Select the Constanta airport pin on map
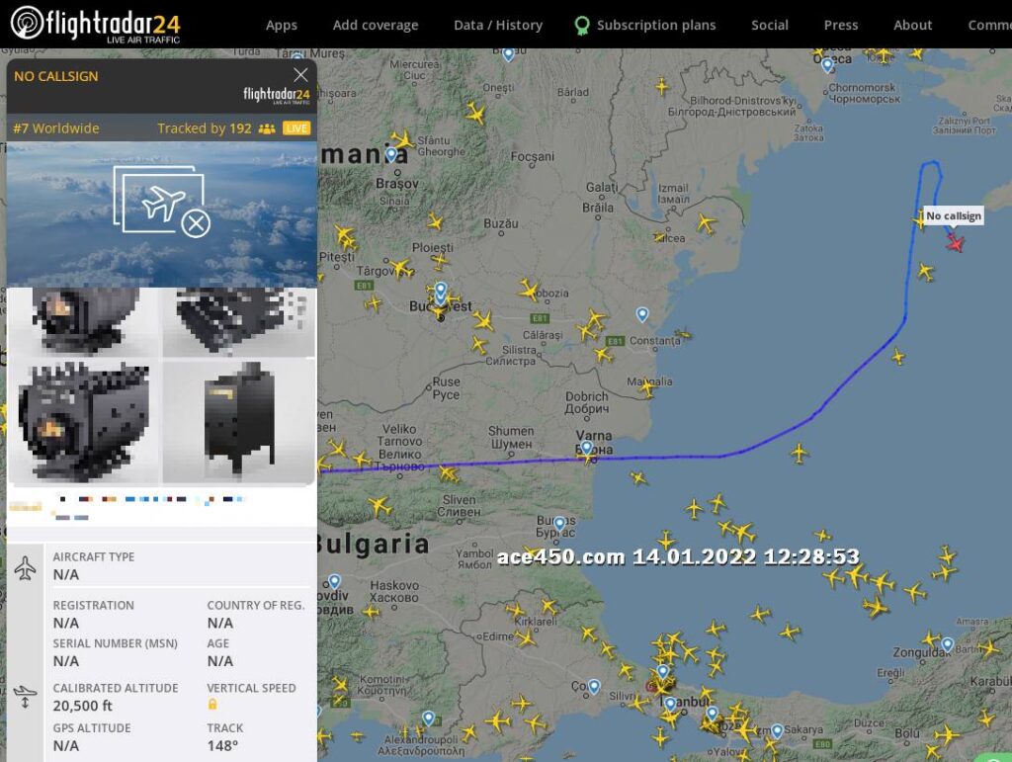This screenshot has height=762, width=1012. (x=642, y=314)
